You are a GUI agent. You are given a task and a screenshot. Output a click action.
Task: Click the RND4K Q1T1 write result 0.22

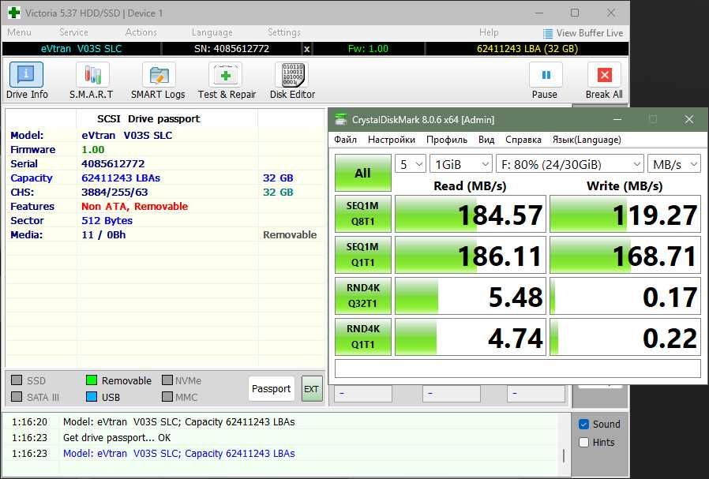tap(625, 337)
